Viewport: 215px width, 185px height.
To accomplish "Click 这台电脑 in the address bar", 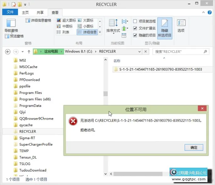I will coord(51,52).
